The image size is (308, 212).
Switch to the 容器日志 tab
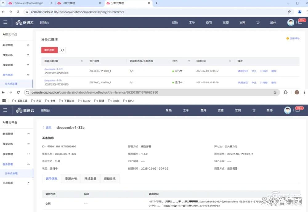[110, 178]
